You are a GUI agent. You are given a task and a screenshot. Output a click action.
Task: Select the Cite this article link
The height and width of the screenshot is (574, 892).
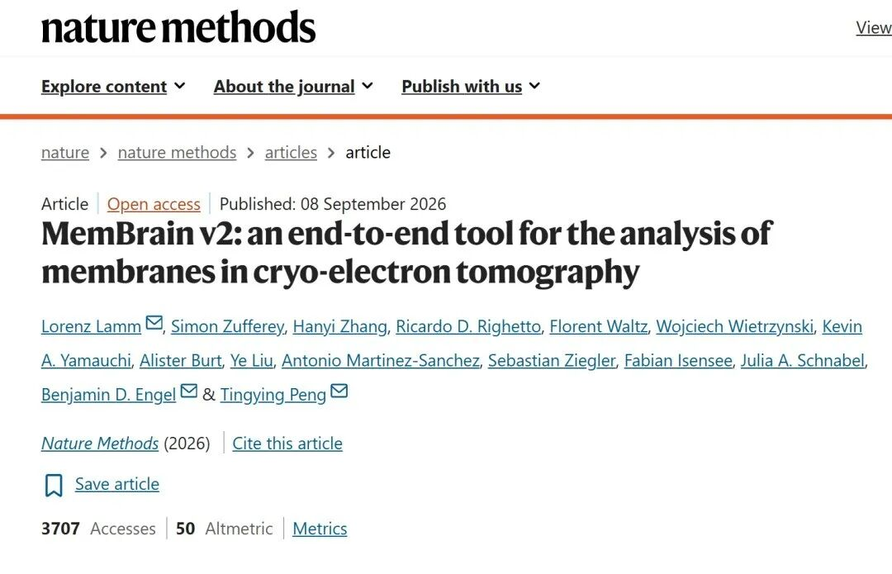tap(287, 444)
